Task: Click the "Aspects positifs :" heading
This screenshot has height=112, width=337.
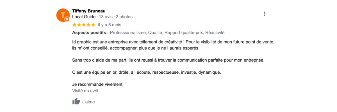Action: click(x=90, y=33)
